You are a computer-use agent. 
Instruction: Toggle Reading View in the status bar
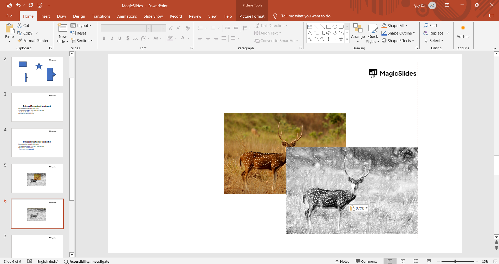click(x=416, y=261)
